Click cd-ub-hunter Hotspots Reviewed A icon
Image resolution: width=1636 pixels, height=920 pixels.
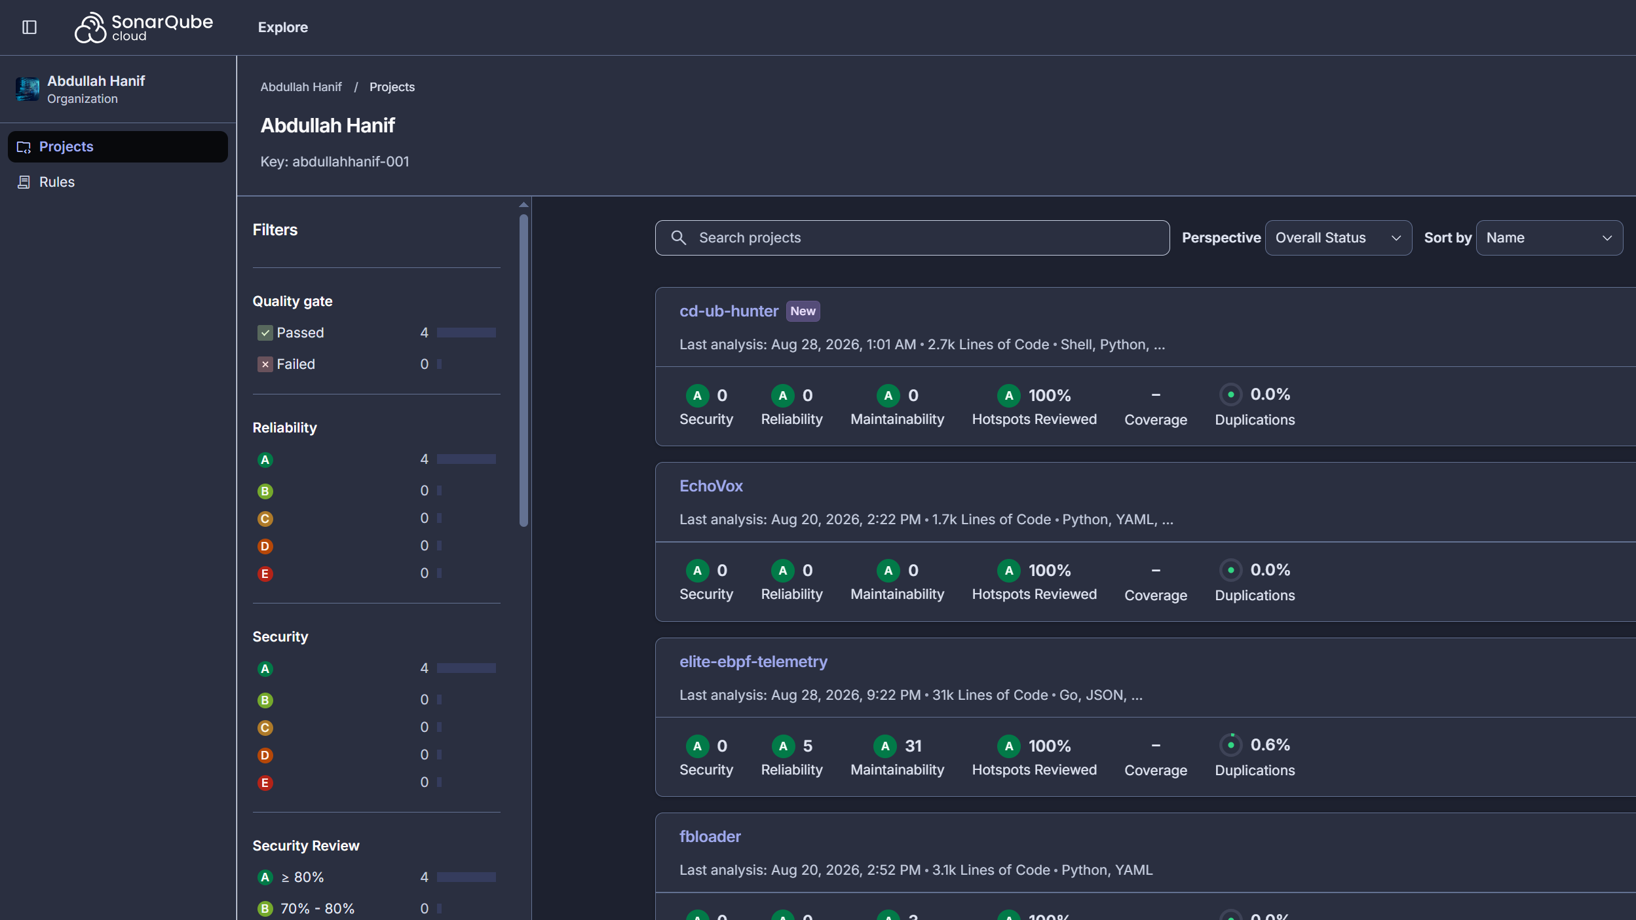tap(1008, 396)
